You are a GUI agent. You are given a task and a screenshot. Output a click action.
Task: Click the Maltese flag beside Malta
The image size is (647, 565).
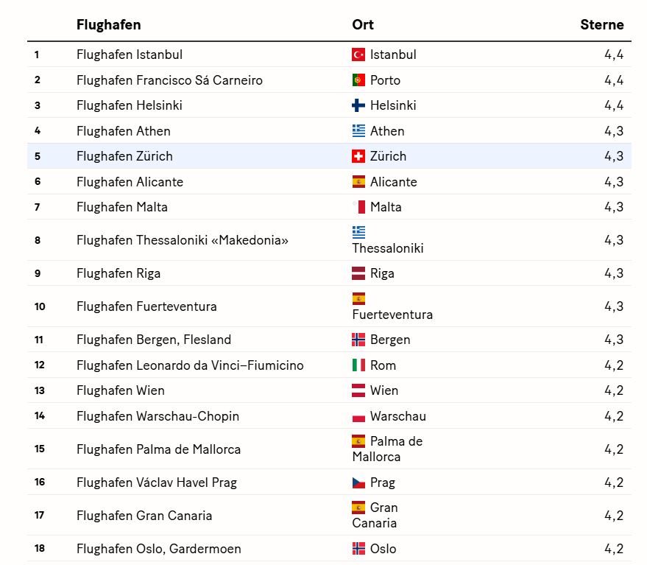click(358, 207)
